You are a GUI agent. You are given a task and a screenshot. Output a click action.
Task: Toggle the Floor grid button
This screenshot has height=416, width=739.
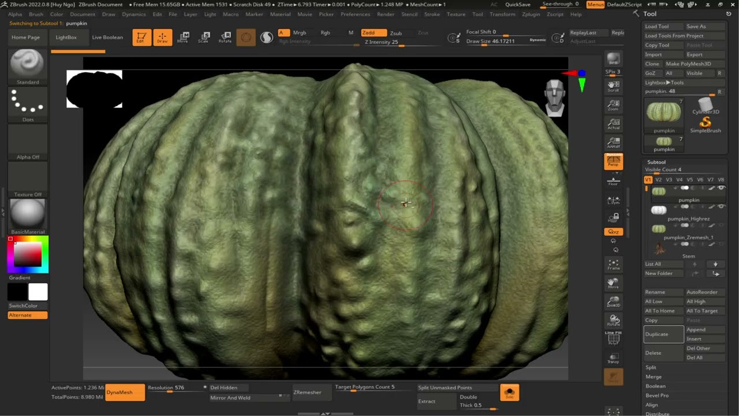613,181
